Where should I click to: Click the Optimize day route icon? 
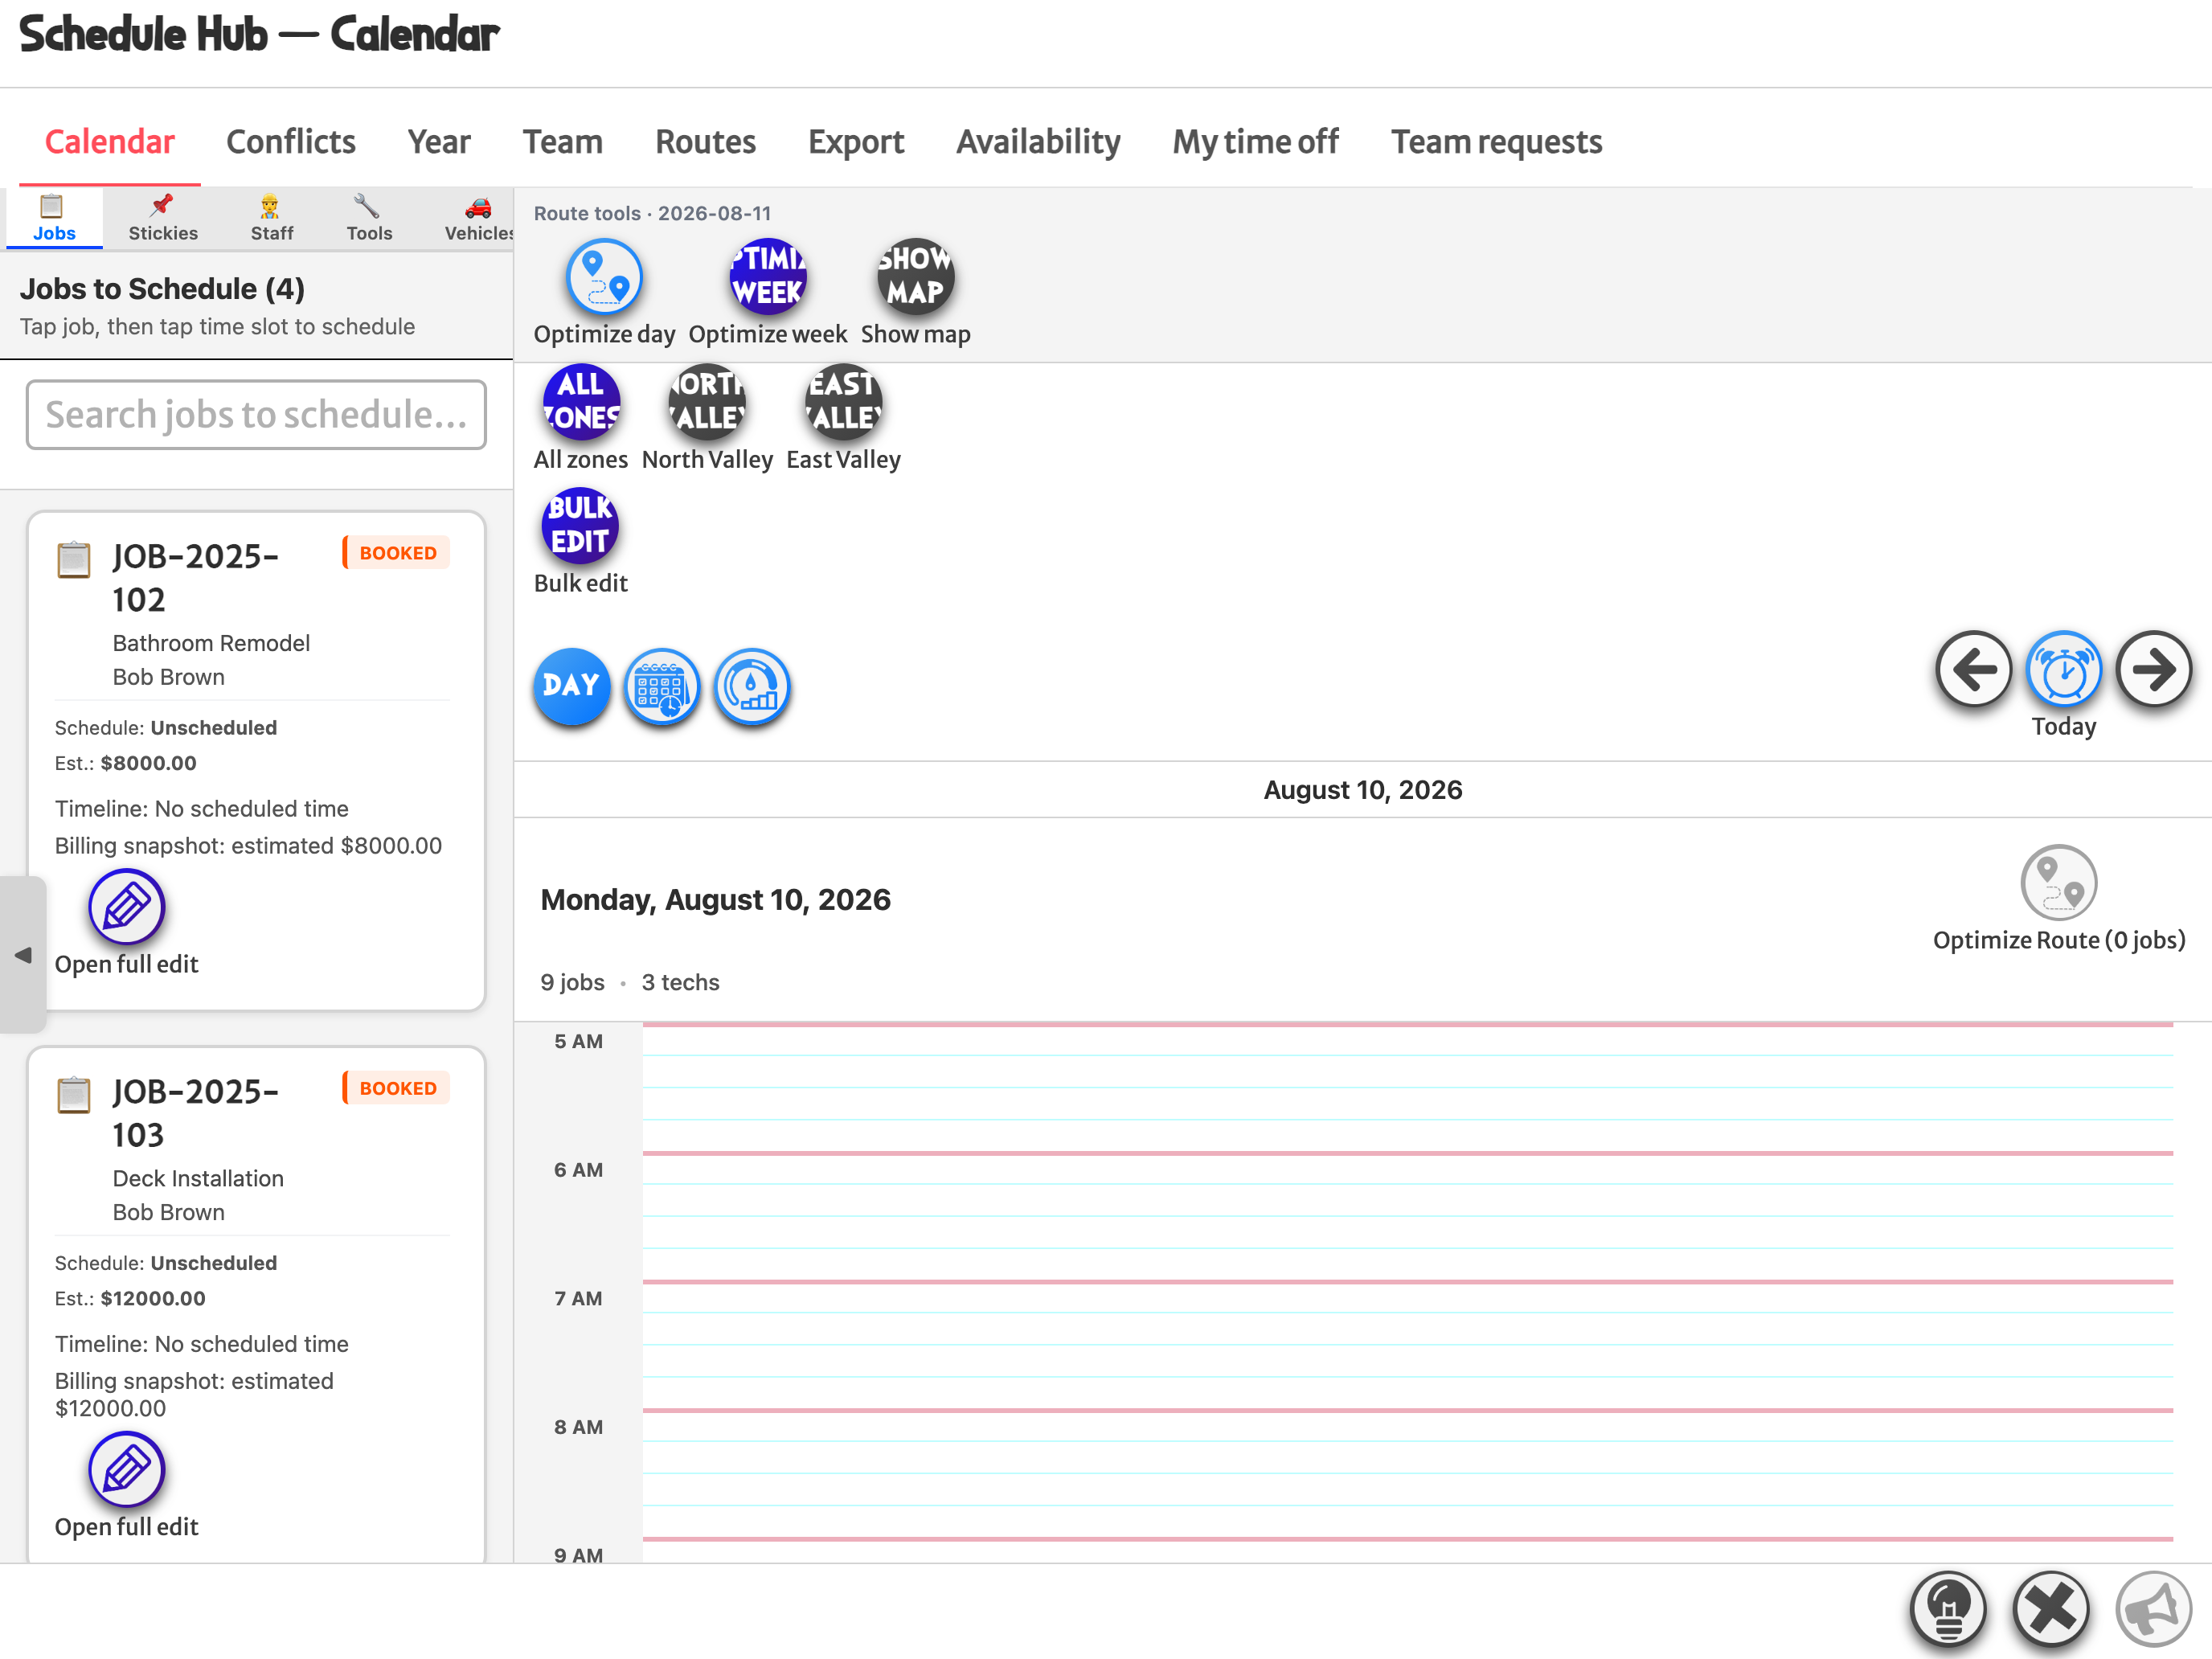[x=604, y=277]
